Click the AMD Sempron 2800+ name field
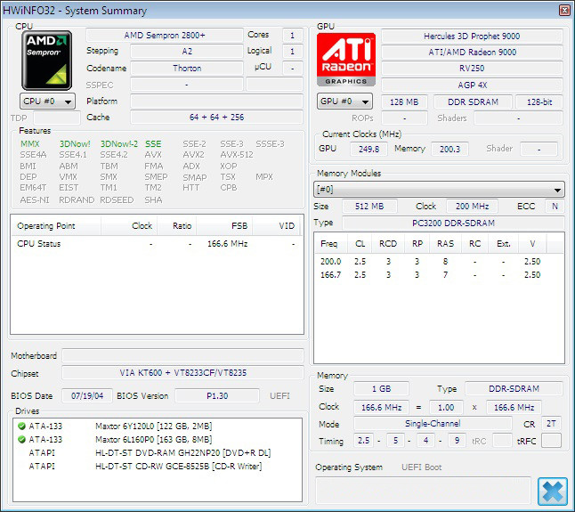 pyautogui.click(x=165, y=36)
